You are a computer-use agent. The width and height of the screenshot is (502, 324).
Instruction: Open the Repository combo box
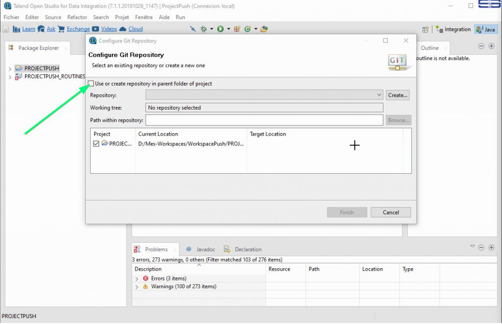[x=264, y=95]
